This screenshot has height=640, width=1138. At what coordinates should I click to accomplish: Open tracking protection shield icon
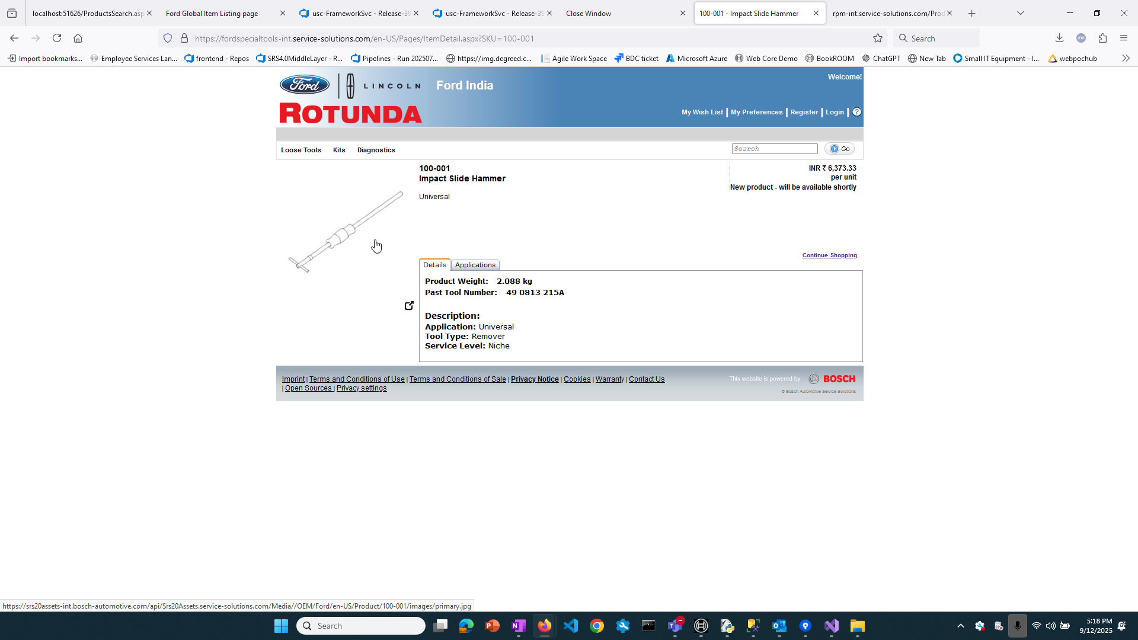168,39
